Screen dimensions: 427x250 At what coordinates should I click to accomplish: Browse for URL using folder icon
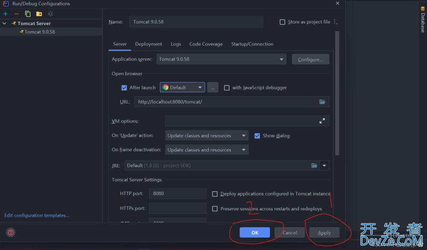[322, 102]
